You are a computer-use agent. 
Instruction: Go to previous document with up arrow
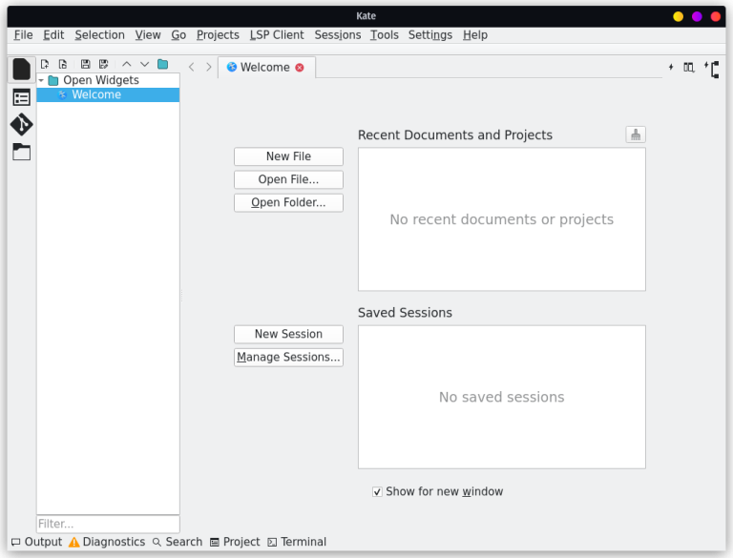point(126,64)
